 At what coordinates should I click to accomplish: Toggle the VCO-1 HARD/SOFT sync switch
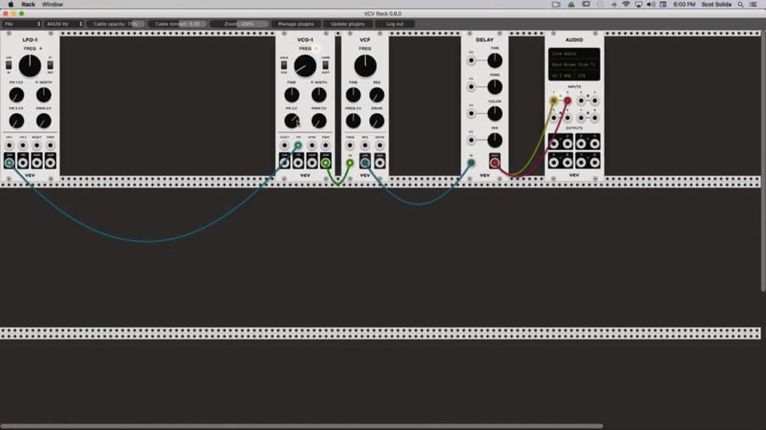coord(326,65)
